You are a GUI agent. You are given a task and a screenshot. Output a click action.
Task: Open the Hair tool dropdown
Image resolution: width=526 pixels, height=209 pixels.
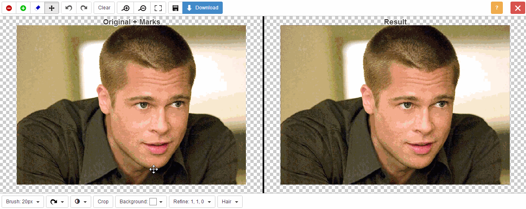click(x=230, y=202)
